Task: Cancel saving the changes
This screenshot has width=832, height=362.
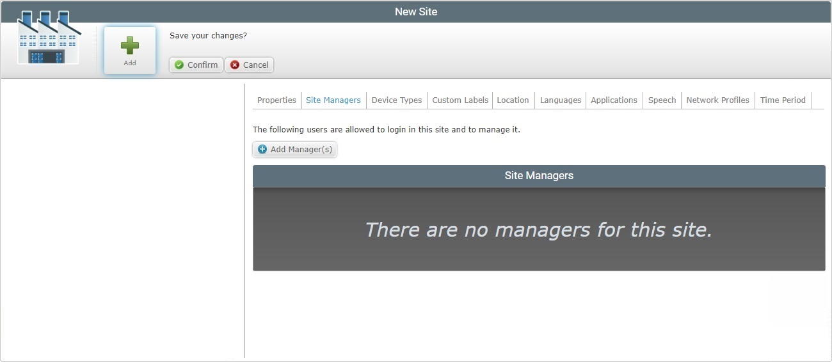Action: point(249,65)
